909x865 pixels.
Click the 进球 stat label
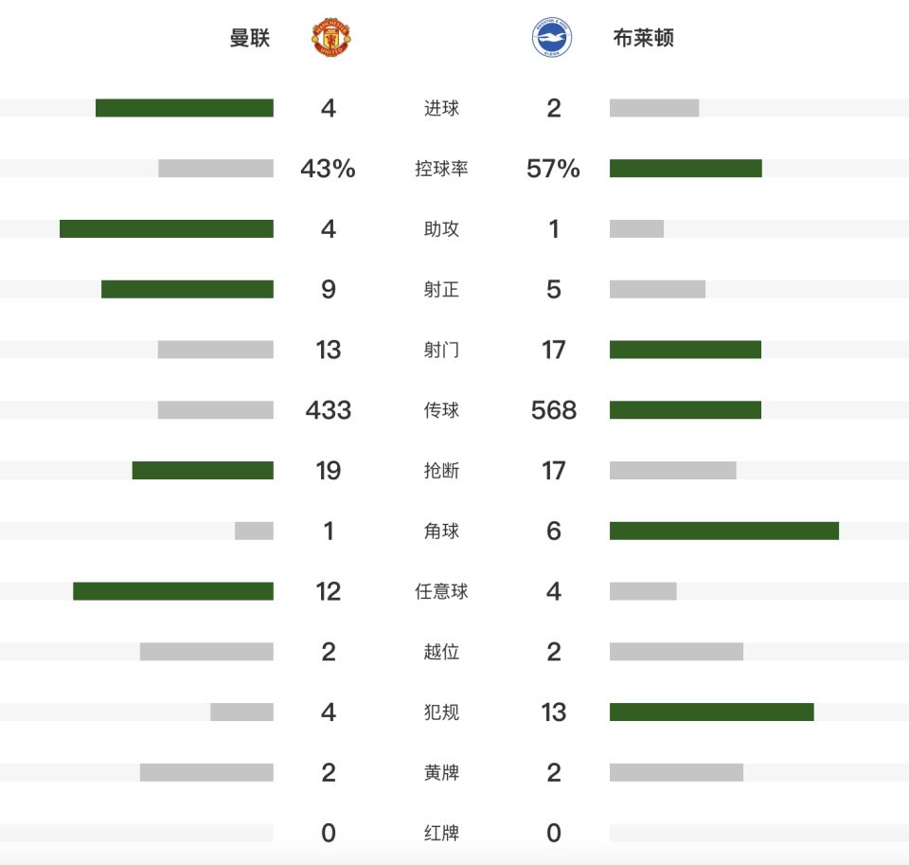(x=441, y=108)
